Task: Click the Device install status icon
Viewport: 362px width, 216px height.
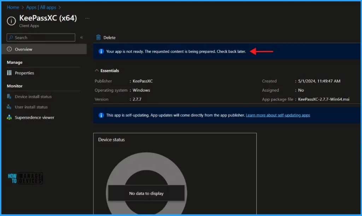Action: pos(9,97)
